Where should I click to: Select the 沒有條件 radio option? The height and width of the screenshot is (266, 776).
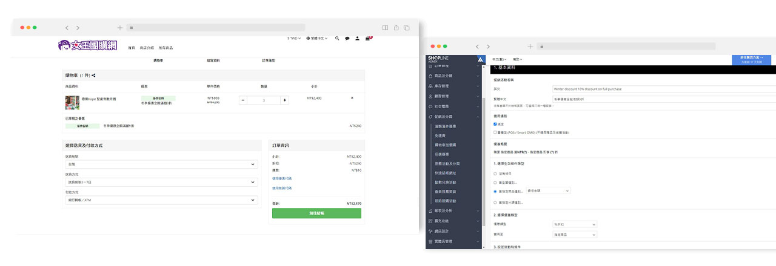[495, 174]
